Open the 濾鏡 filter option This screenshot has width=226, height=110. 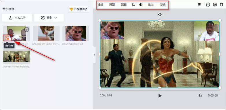100,5
